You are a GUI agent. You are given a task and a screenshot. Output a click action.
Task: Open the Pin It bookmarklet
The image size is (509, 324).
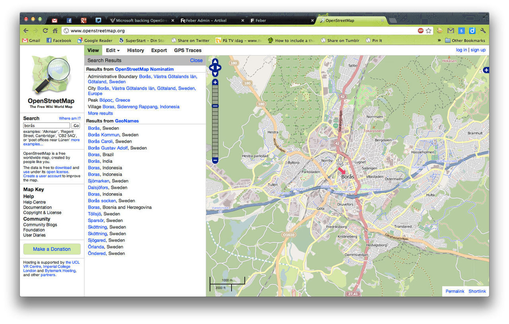(x=374, y=40)
